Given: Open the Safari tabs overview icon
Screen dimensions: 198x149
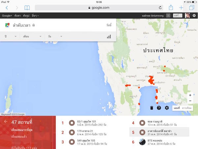Looking at the screenshot, I should click(x=191, y=7).
